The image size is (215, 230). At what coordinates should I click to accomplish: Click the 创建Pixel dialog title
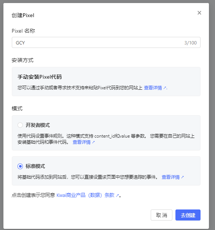click(x=23, y=15)
